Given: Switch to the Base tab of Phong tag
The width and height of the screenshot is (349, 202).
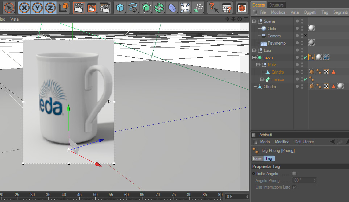Looking at the screenshot, I should point(257,158).
